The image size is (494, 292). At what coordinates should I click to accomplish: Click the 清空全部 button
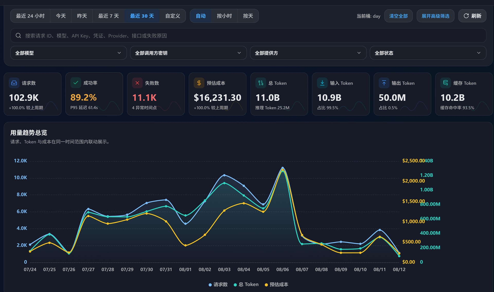point(398,16)
